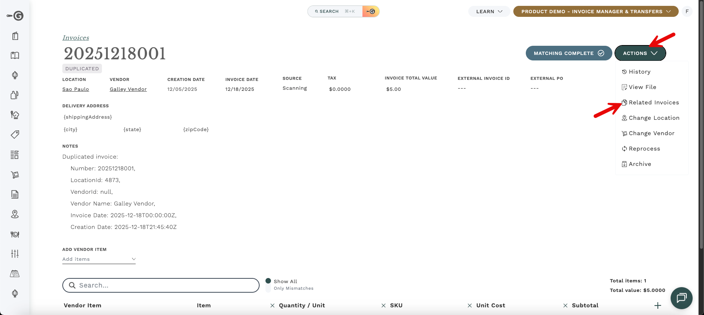Select the hand truck cart sidebar icon
The width and height of the screenshot is (704, 315).
pos(15,175)
